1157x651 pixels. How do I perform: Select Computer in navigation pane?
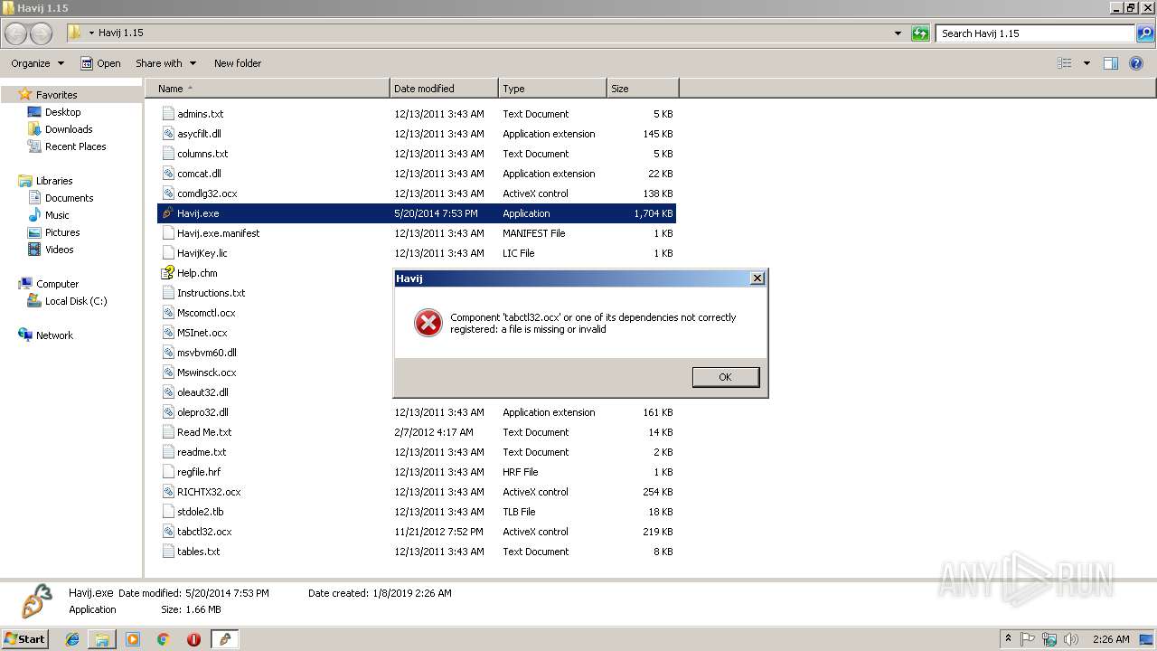click(x=57, y=284)
